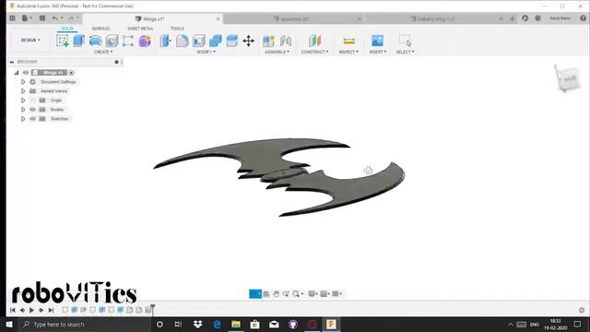Switch to the Solid tab

coord(67,29)
